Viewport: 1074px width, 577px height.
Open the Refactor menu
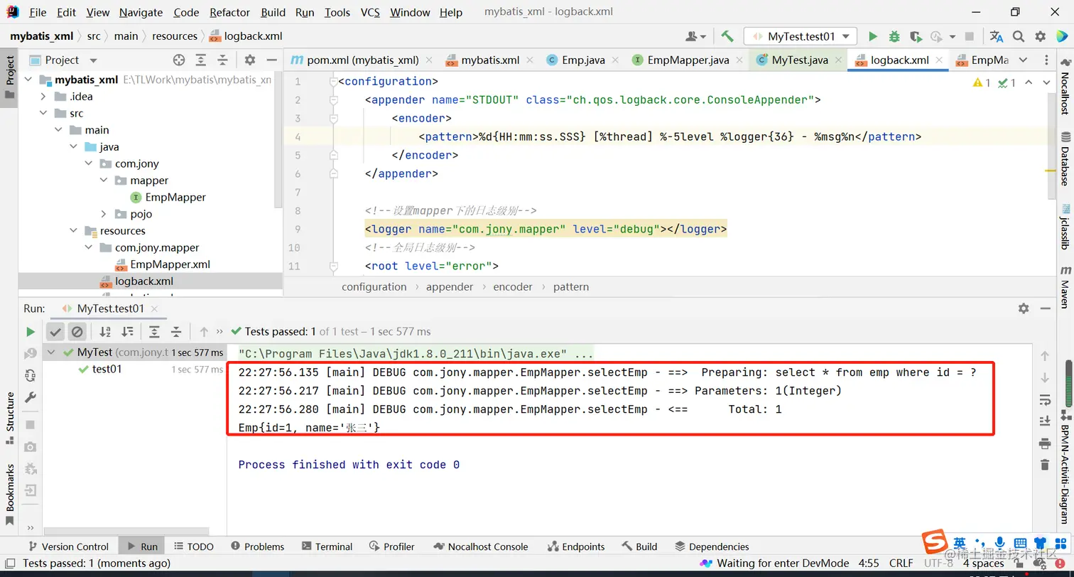click(229, 12)
